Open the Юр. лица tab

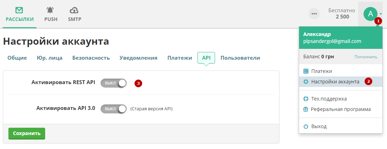[50, 58]
